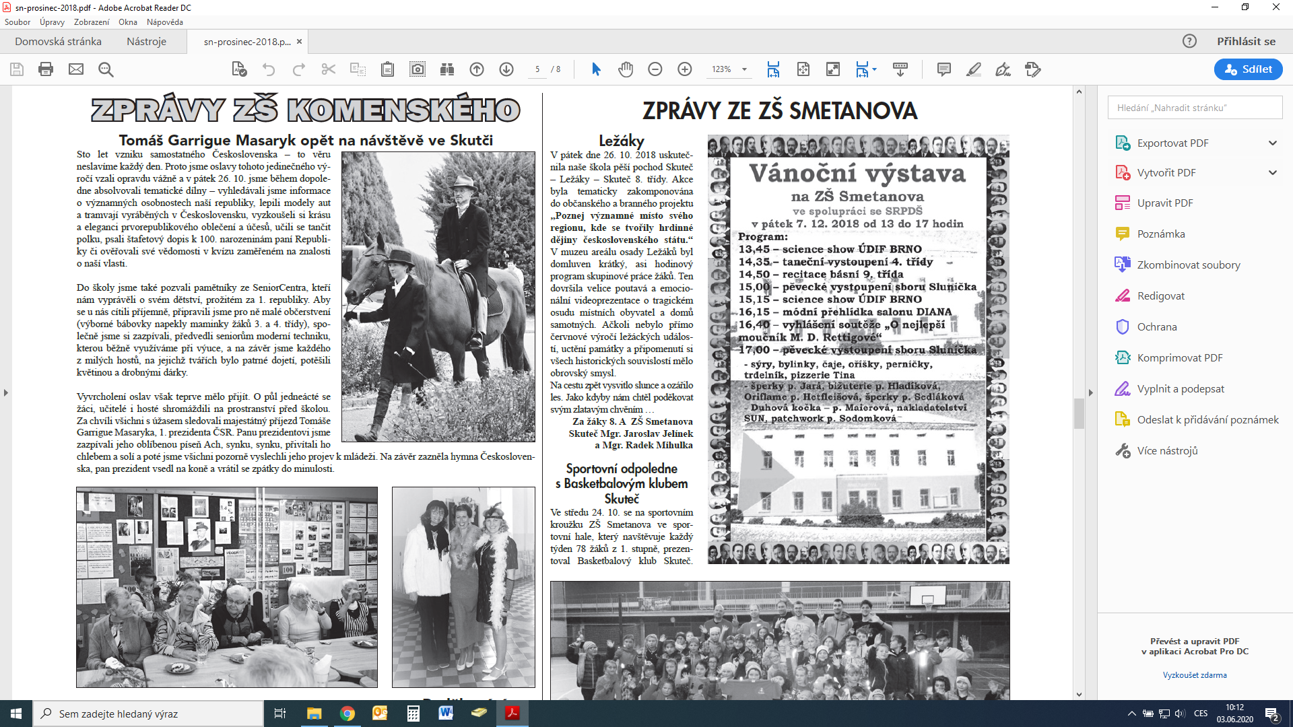
Task: Open the Soubor menu
Action: point(18,22)
